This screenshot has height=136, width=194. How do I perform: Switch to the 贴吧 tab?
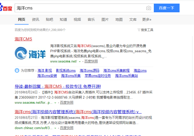pyautogui.click(x=49, y=19)
